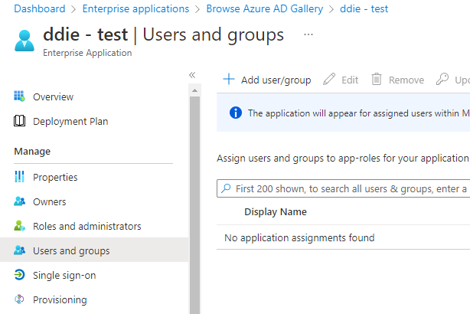The width and height of the screenshot is (470, 314).
Task: Click the magnifier icon in search box
Action: [x=226, y=188]
